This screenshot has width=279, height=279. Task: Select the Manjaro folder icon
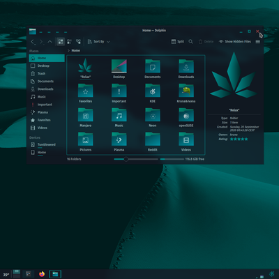coord(85,114)
